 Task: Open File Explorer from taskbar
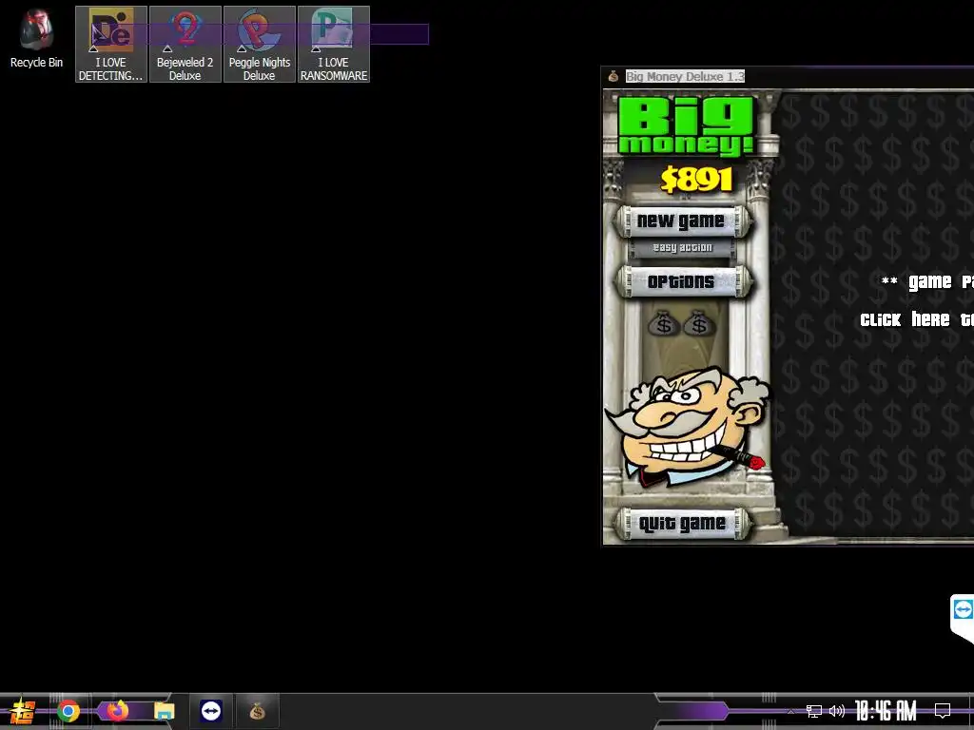(165, 711)
